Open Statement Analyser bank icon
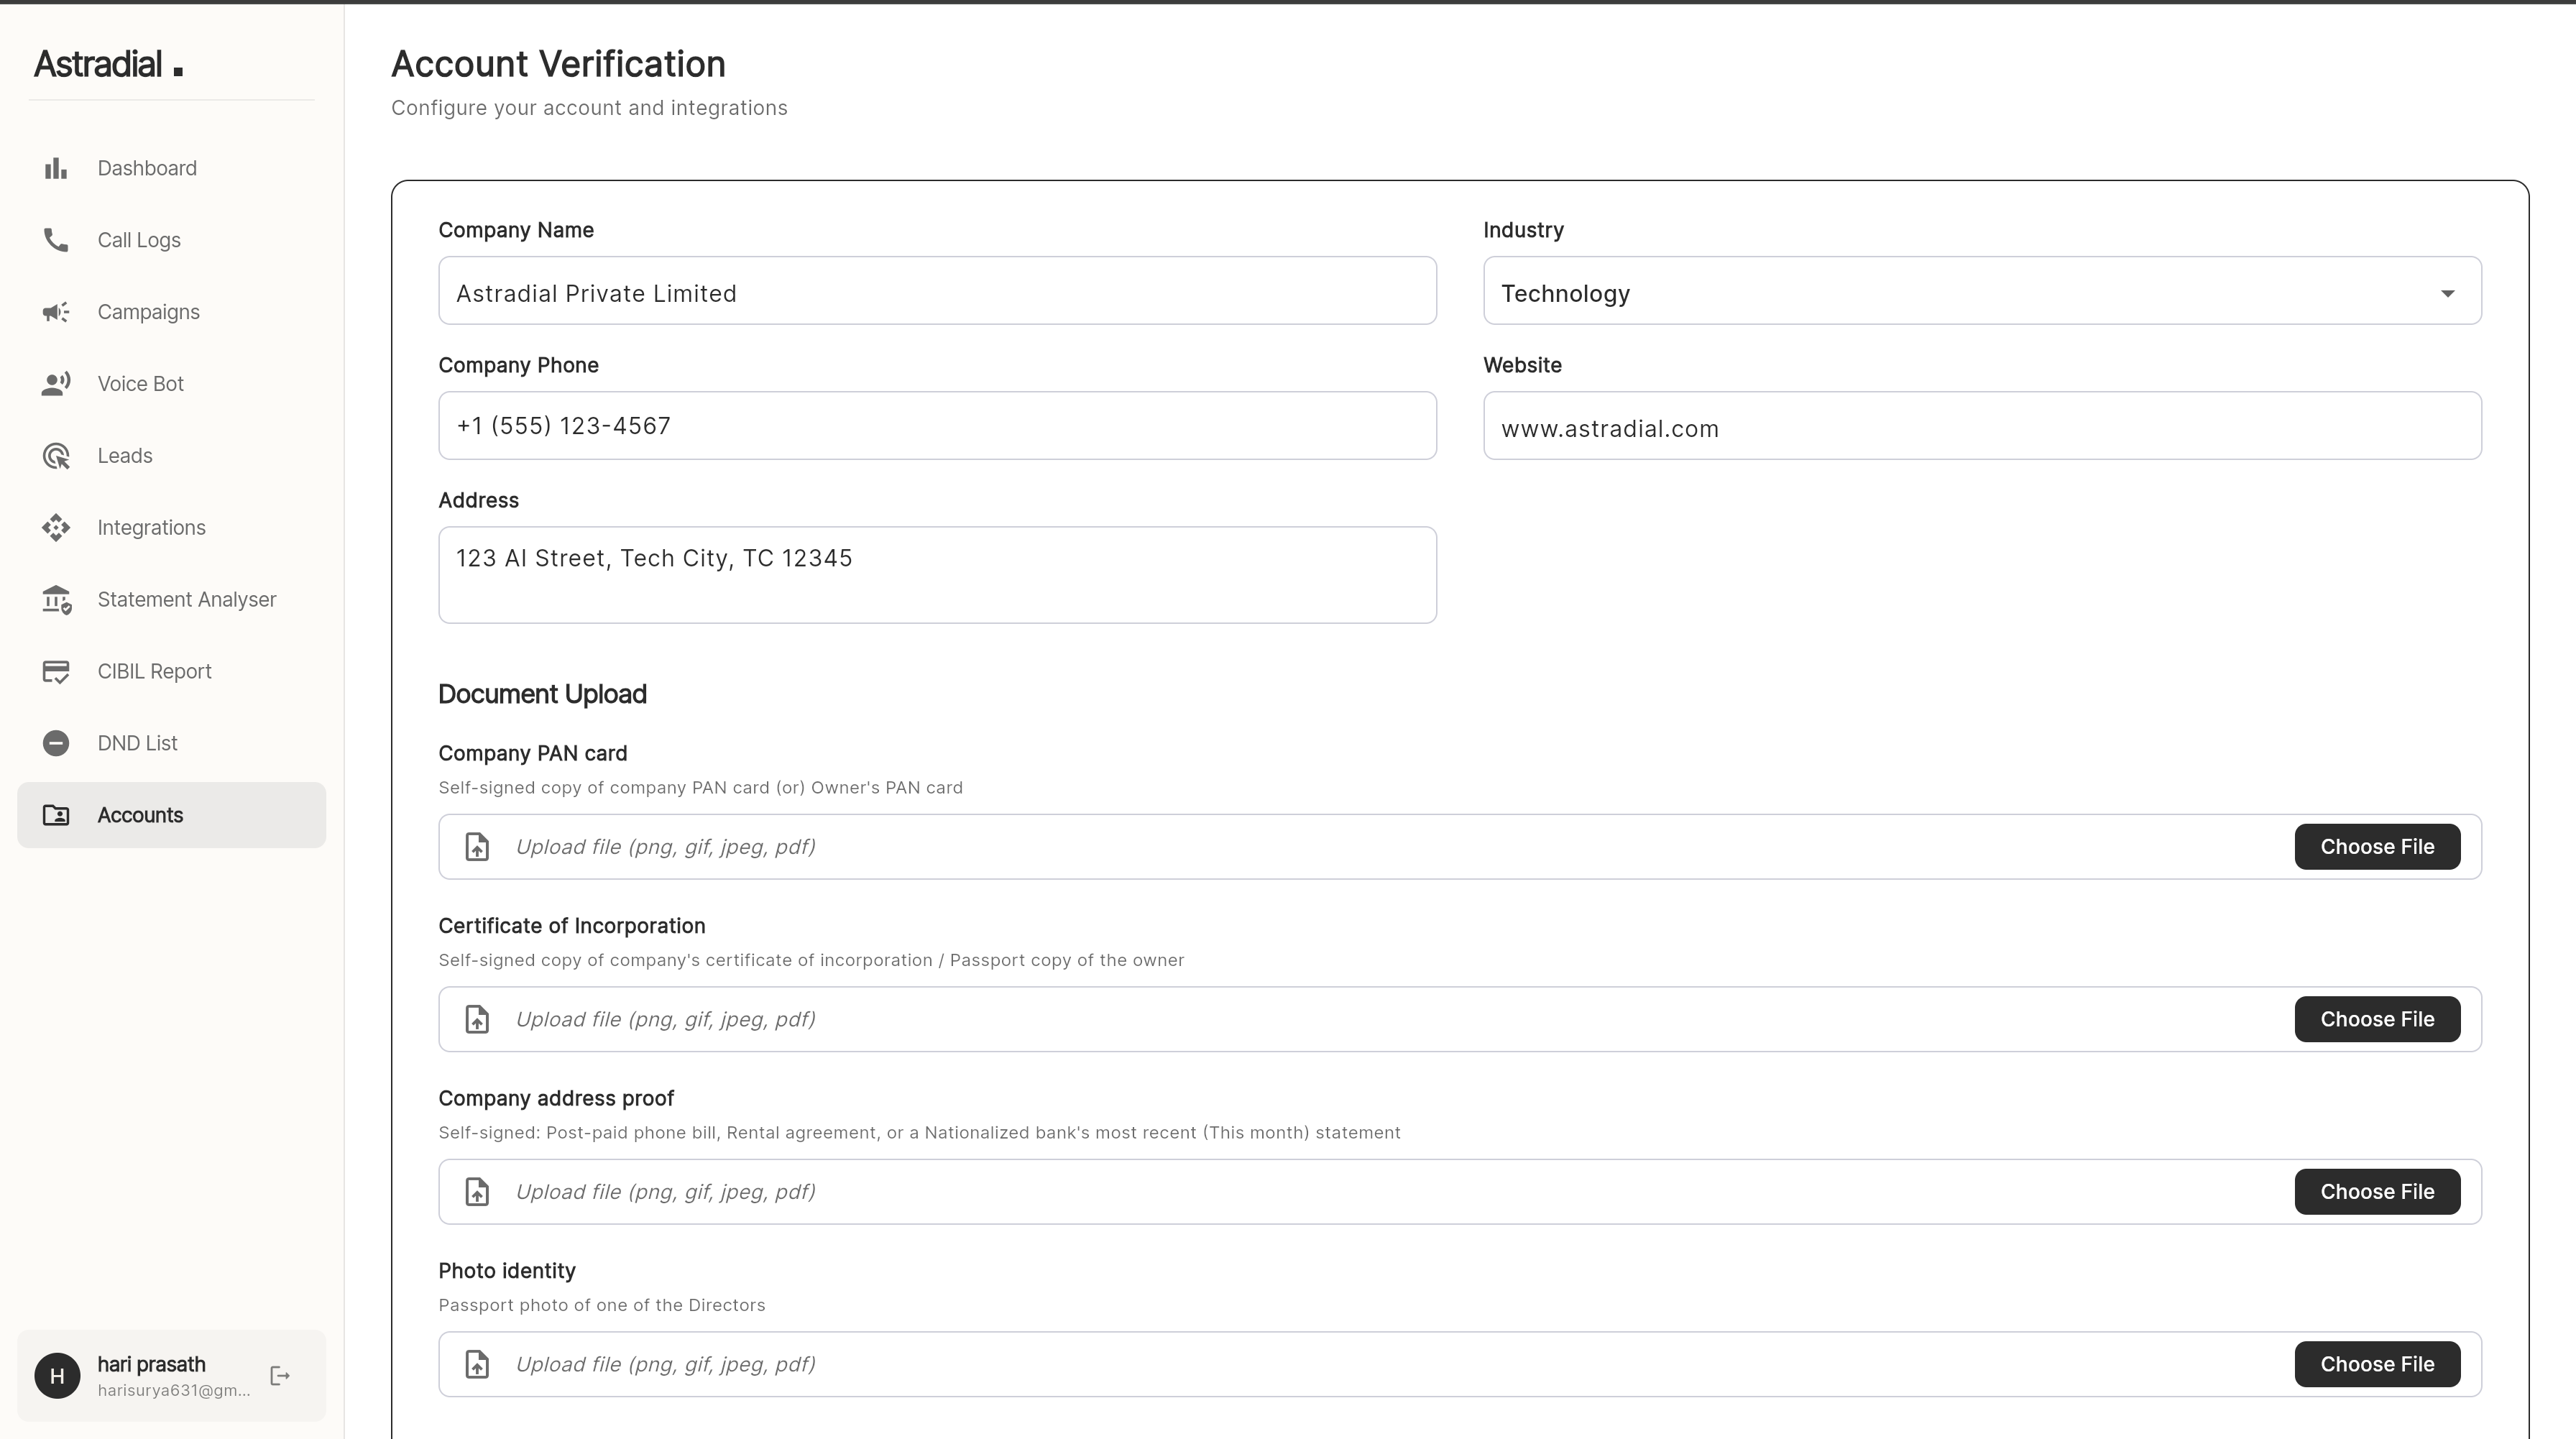This screenshot has height=1439, width=2576. [56, 599]
